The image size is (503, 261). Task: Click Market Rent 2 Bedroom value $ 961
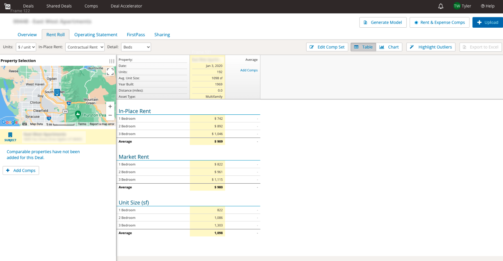[x=218, y=172]
